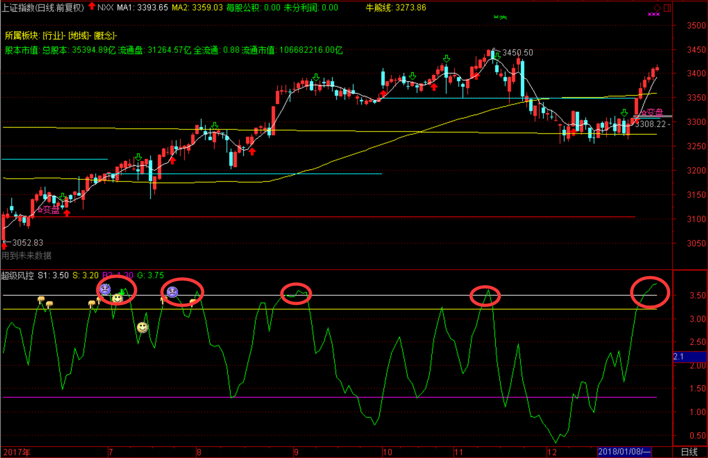The image size is (708, 458).
Task: Open the 超级风控 indicator name
Action: [x=18, y=276]
